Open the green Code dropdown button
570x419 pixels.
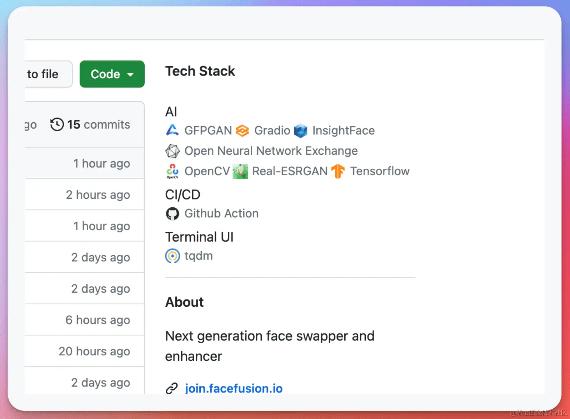(x=112, y=74)
